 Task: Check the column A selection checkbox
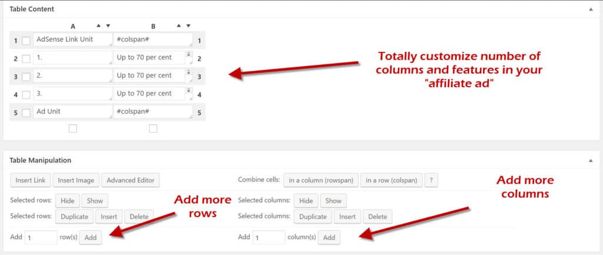(72, 128)
